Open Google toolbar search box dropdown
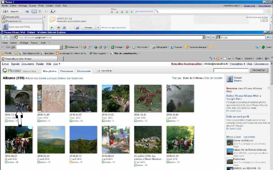This screenshot has height=170, width=273. (x=61, y=47)
